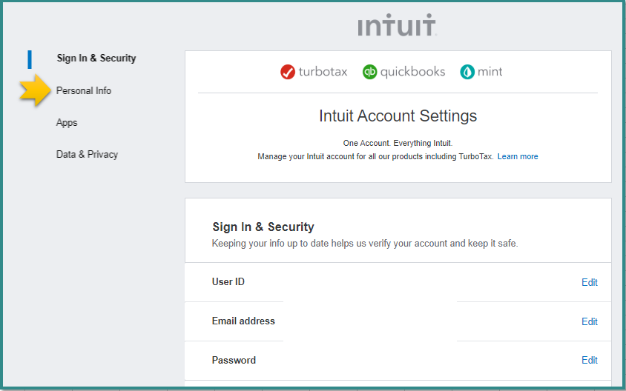
Task: Click the teal Mint leaf icon
Action: [x=467, y=72]
